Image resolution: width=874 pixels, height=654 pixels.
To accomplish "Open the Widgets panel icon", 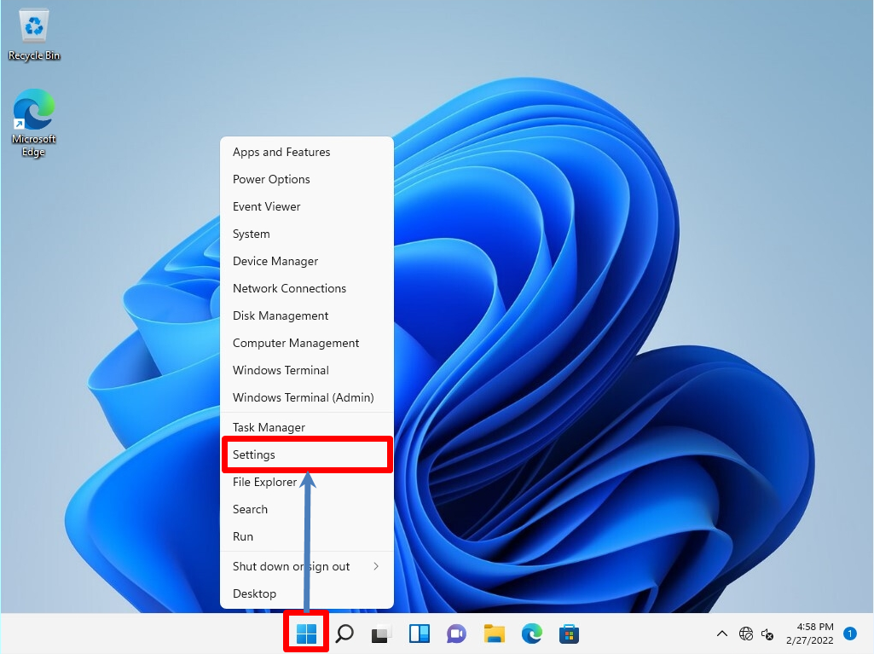I will point(420,634).
